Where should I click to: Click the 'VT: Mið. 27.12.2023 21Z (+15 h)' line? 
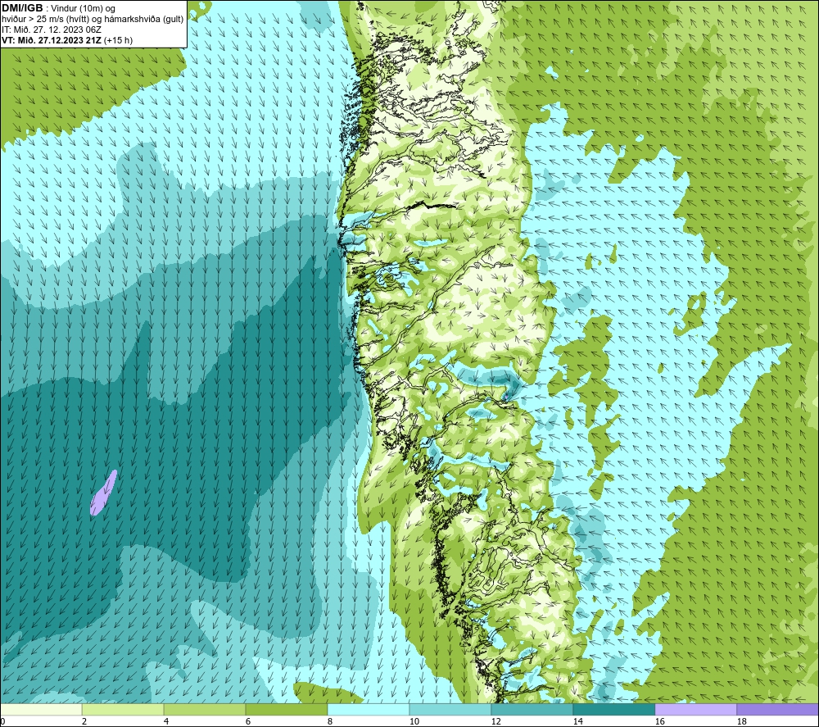click(67, 40)
